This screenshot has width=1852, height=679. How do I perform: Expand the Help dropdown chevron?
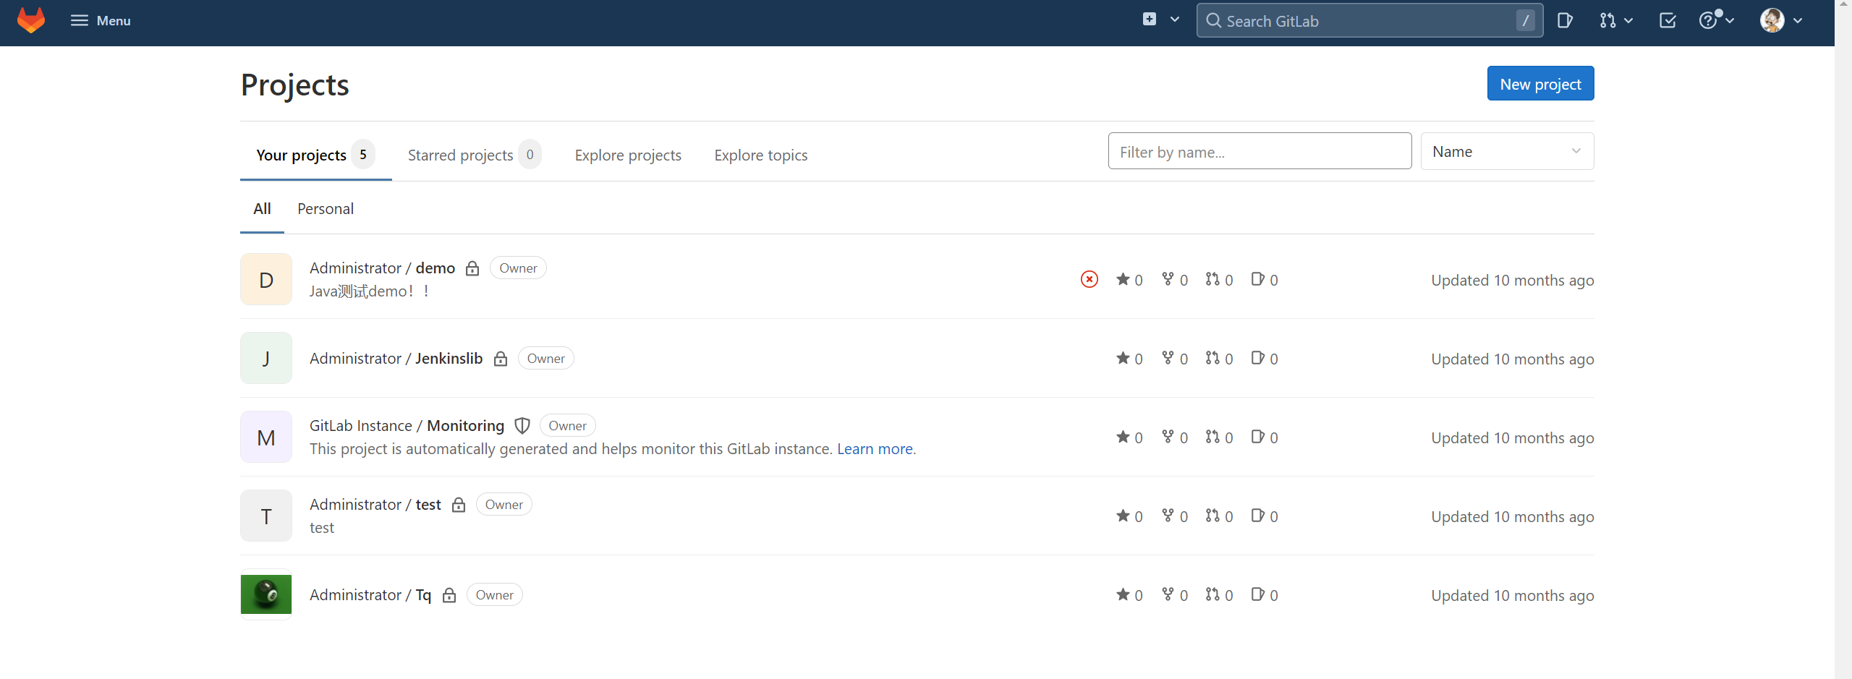[x=1730, y=20]
